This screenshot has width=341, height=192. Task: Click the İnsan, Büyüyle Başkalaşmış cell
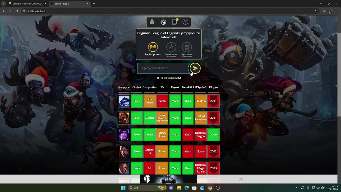(162, 118)
